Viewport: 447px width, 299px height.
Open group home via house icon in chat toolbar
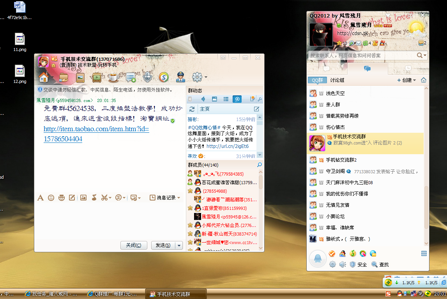coord(44,77)
